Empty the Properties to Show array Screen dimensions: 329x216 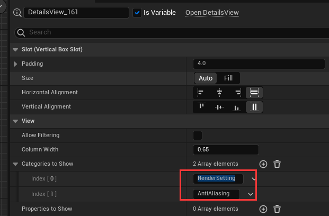tap(277, 209)
